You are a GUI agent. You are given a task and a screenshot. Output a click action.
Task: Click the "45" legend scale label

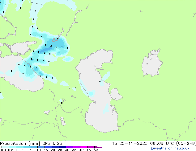click(x=88, y=150)
